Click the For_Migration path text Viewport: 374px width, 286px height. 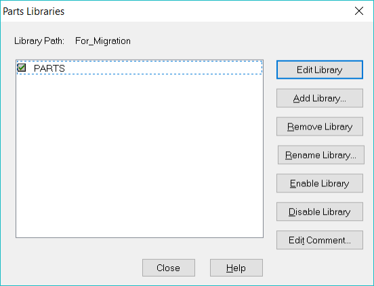pos(103,41)
